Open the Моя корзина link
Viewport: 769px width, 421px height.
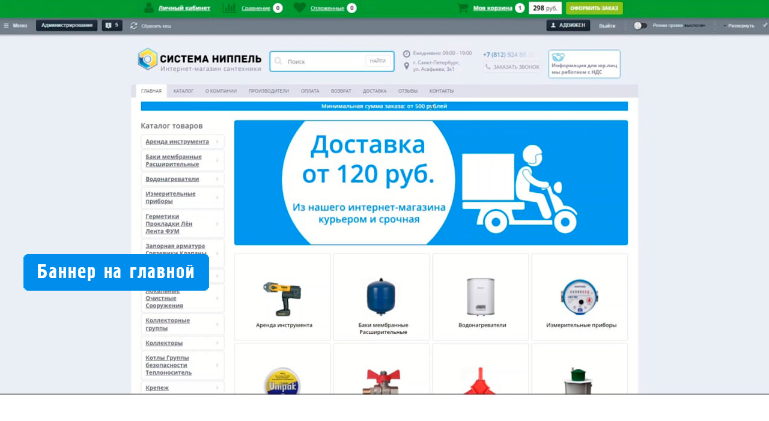493,8
